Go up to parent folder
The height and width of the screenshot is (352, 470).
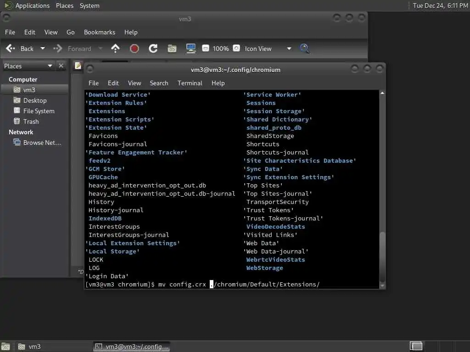(115, 49)
